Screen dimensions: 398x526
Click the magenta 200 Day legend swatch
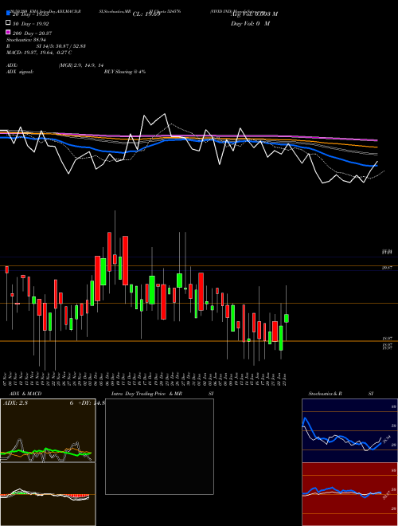click(x=8, y=32)
